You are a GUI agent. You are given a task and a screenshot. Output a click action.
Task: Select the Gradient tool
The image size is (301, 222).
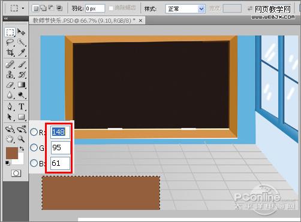21,85
